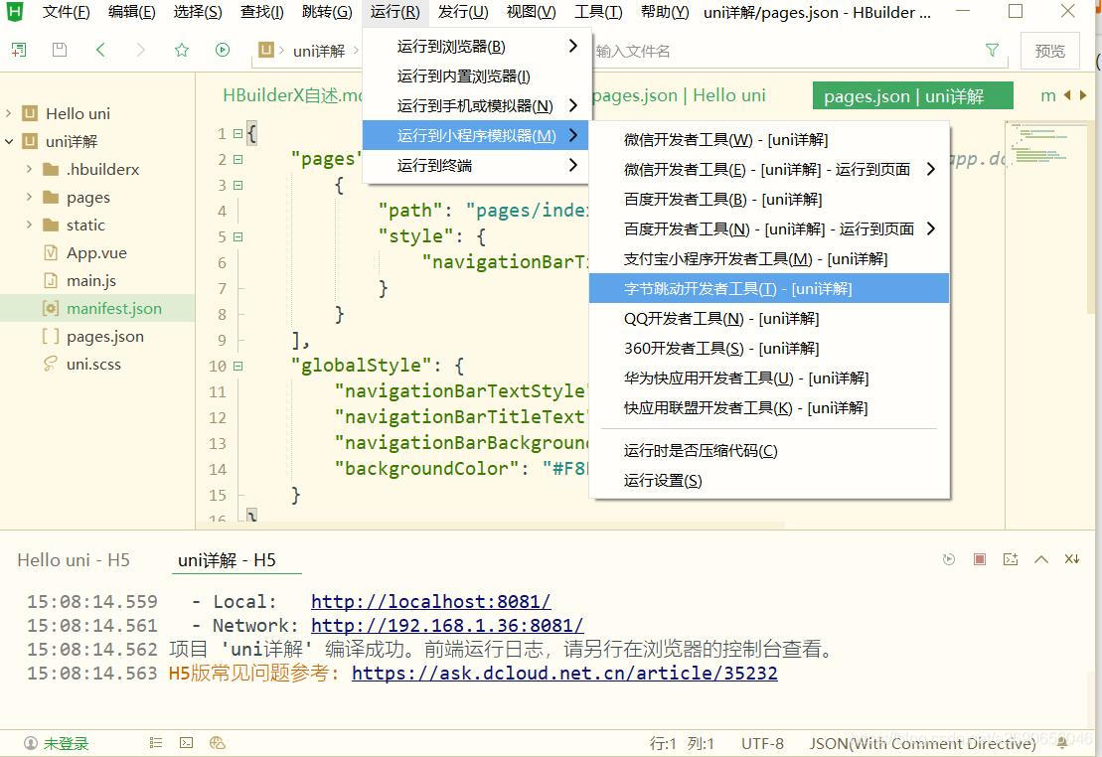The image size is (1102, 757).
Task: Click the browser globe icon in status bar
Action: click(218, 742)
